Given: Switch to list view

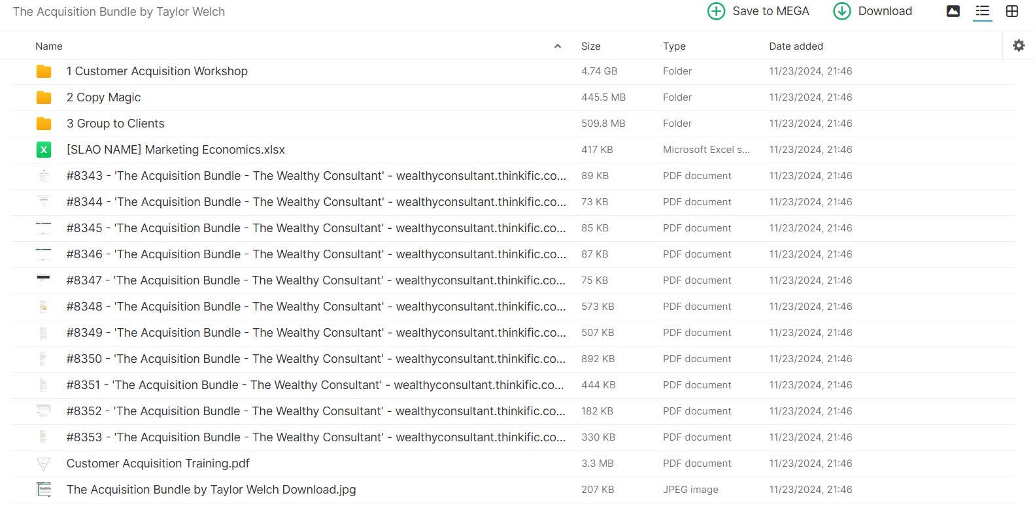Looking at the screenshot, I should pos(982,11).
